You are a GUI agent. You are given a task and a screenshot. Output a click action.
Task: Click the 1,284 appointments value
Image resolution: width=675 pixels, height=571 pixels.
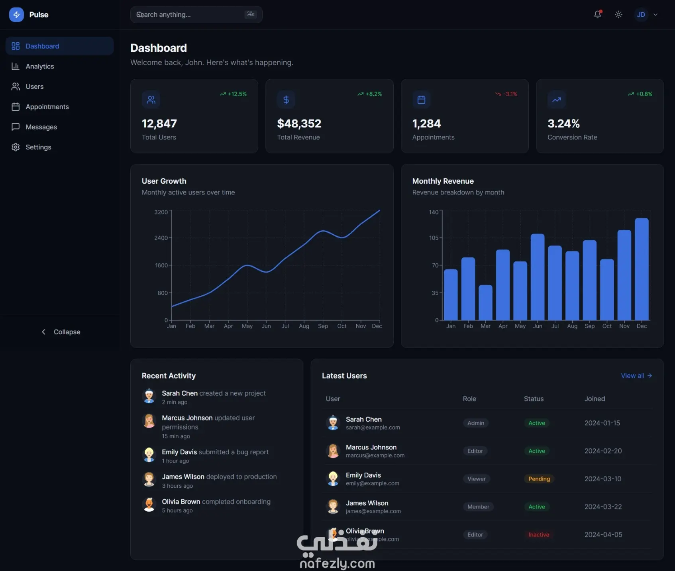pos(426,124)
